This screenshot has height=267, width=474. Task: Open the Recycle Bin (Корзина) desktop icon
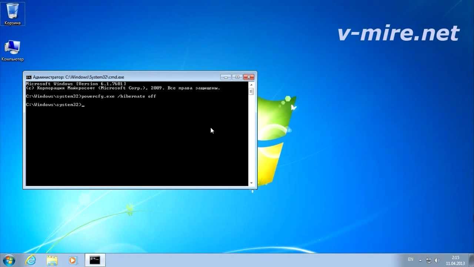pyautogui.click(x=12, y=14)
